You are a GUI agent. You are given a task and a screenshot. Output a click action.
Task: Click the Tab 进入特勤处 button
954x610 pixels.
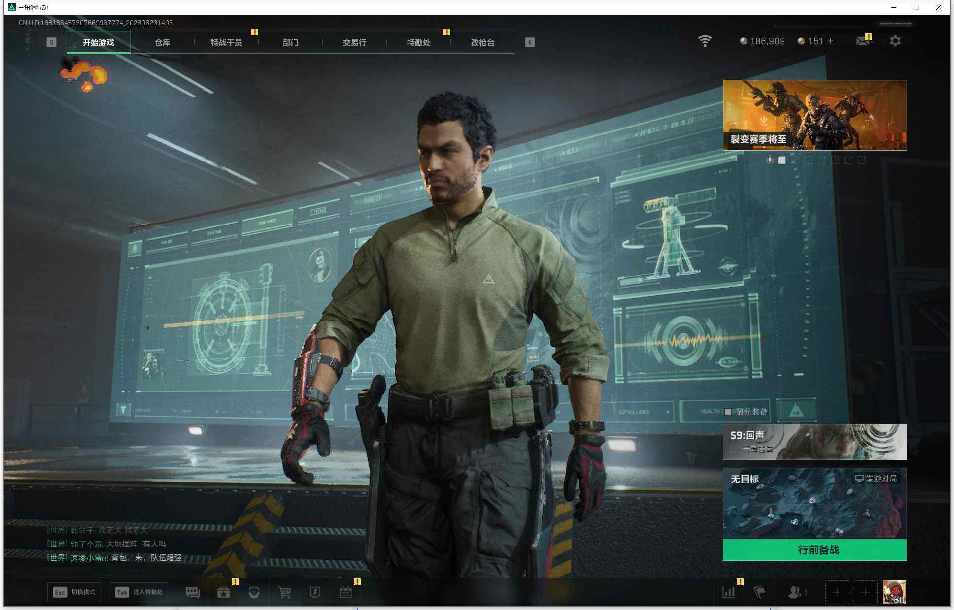click(139, 592)
